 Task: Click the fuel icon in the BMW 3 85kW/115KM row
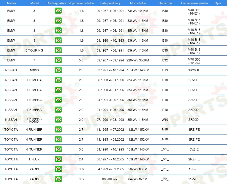(x=58, y=31)
